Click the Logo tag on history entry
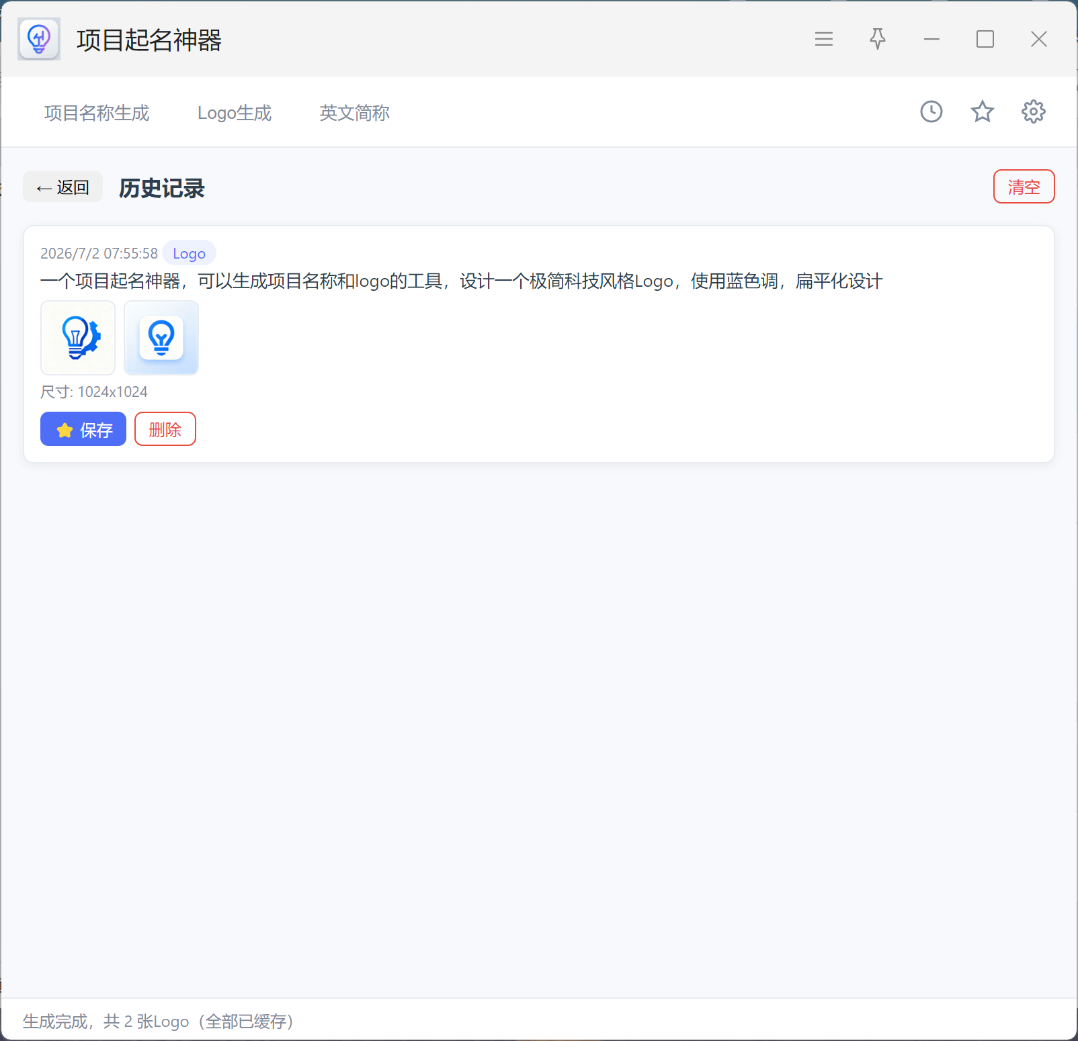Viewport: 1078px width, 1041px height. [x=189, y=253]
